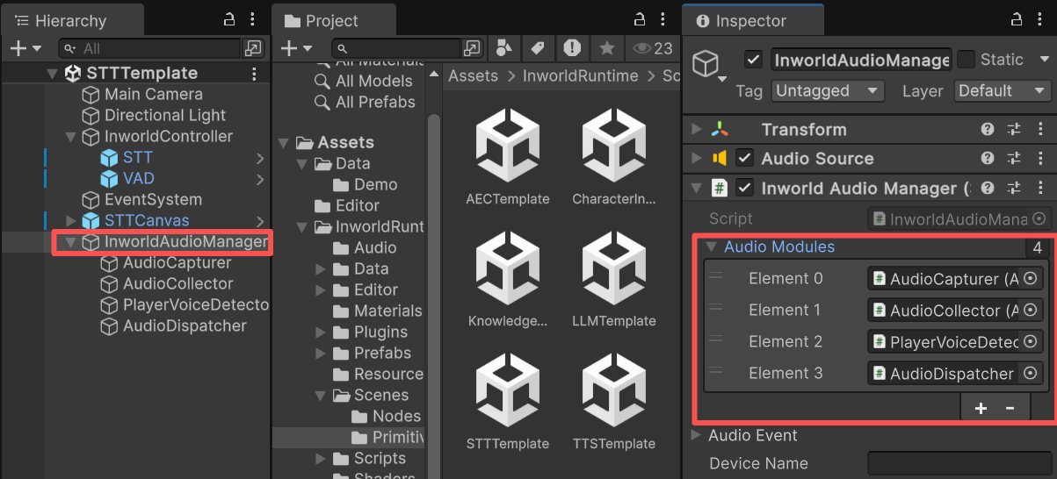Viewport: 1057px width, 479px height.
Task: Open object picker for Element 0
Action: 1031,279
